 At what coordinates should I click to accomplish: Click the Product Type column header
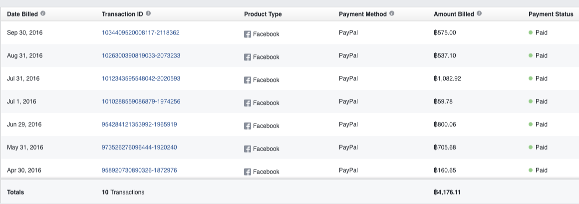point(263,14)
